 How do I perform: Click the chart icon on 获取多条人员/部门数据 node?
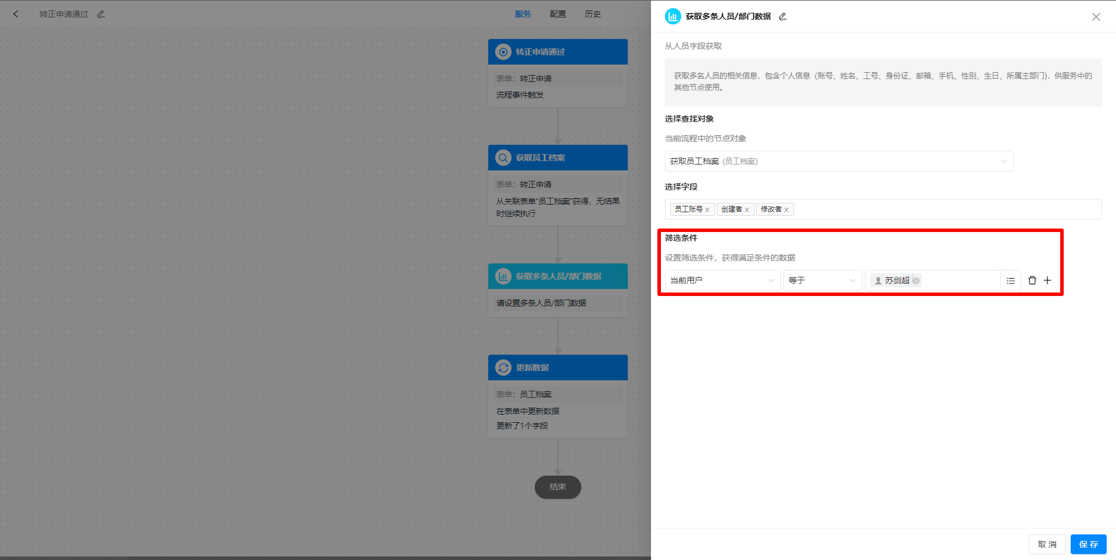click(503, 276)
